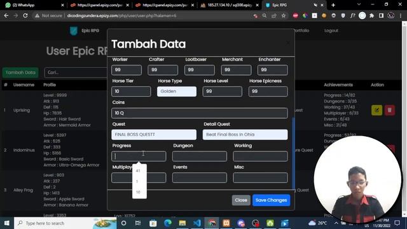Close the Tambah Data modal with its X
This screenshot has height=229, width=407.
point(288,43)
